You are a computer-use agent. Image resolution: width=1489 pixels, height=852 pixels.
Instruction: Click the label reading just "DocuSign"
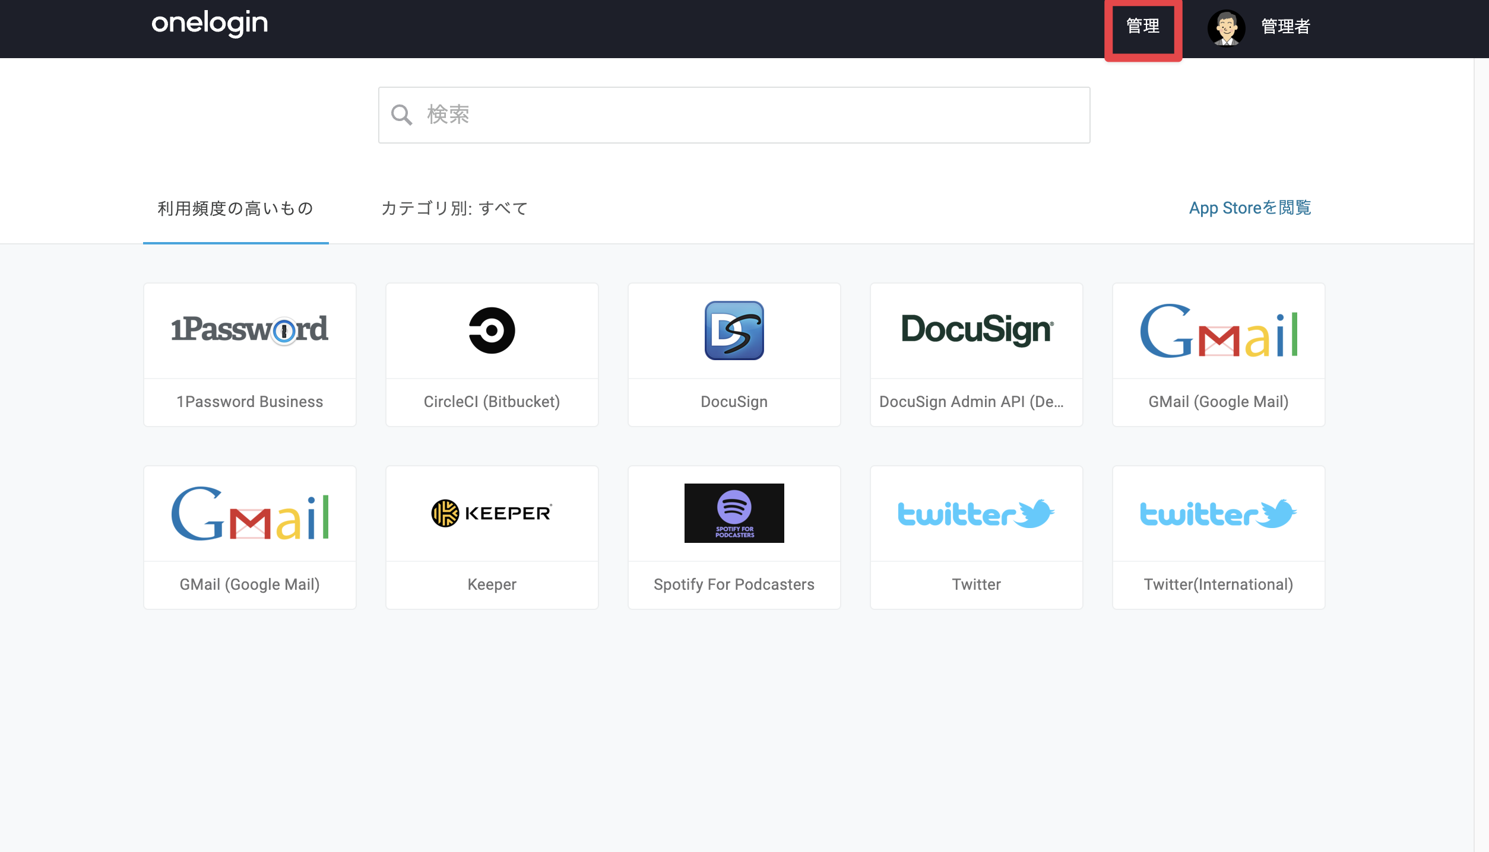pyautogui.click(x=734, y=402)
